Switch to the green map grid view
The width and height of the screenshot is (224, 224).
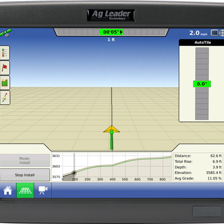click(x=25, y=190)
